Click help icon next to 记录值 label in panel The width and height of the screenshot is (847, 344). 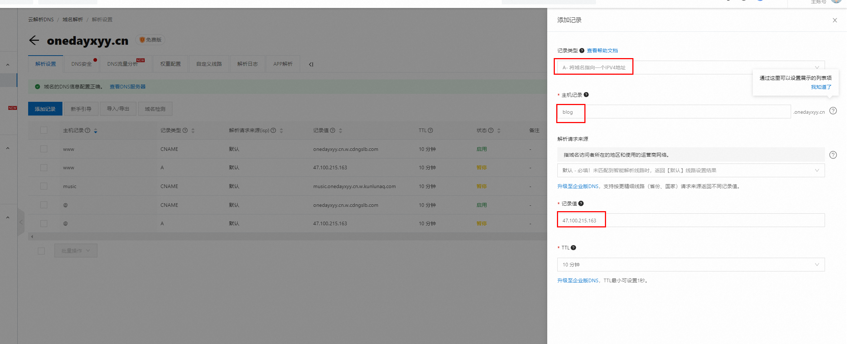click(581, 204)
